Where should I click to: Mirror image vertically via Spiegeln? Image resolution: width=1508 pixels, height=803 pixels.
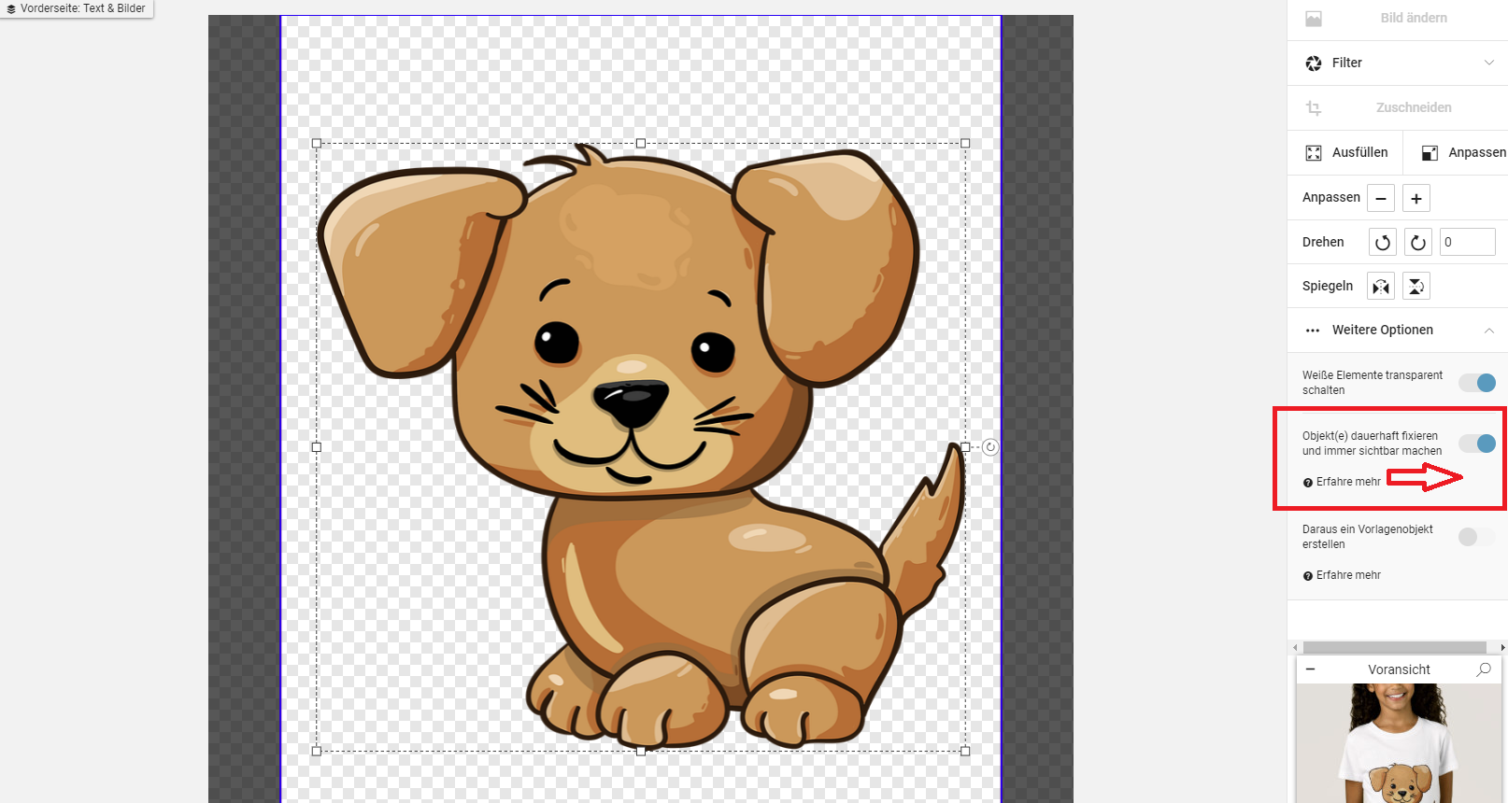(x=1416, y=287)
